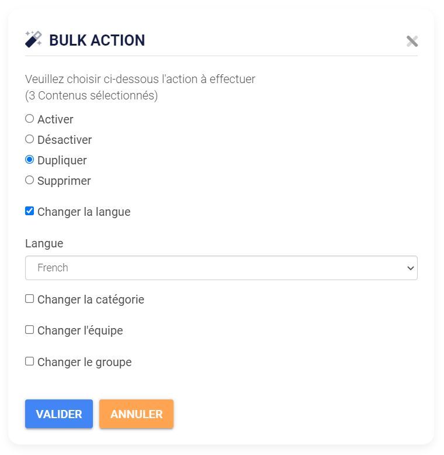Viewport: 444px width, 455px height.
Task: Open the Langue dropdown showing French
Action: (x=221, y=268)
